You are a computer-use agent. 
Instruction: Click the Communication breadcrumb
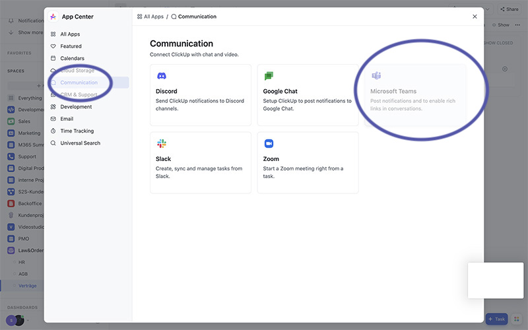click(x=194, y=16)
